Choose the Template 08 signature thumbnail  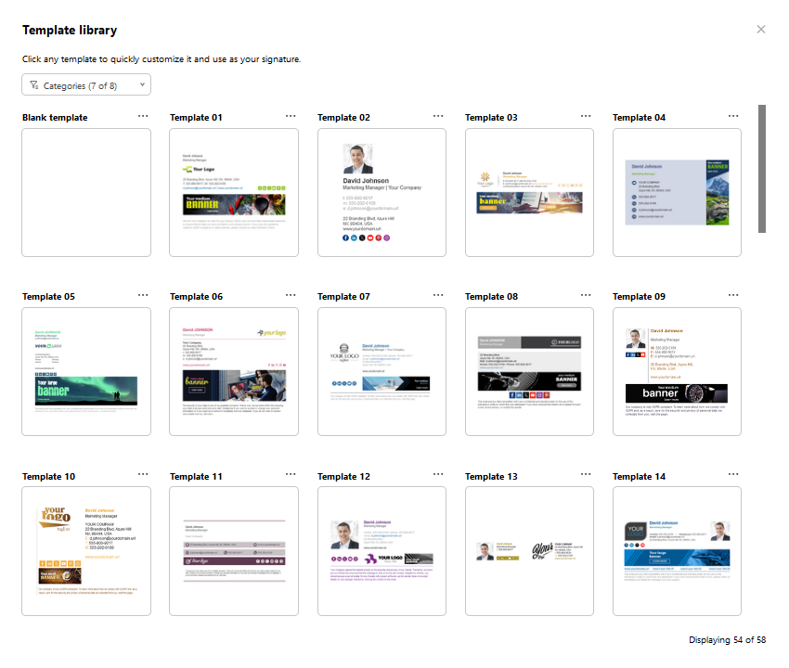pyautogui.click(x=529, y=371)
